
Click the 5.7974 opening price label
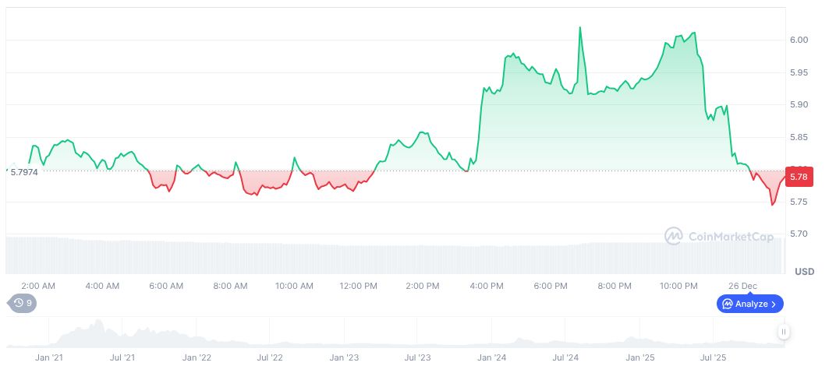24,171
